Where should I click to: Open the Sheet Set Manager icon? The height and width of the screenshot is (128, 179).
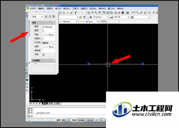coord(115,13)
